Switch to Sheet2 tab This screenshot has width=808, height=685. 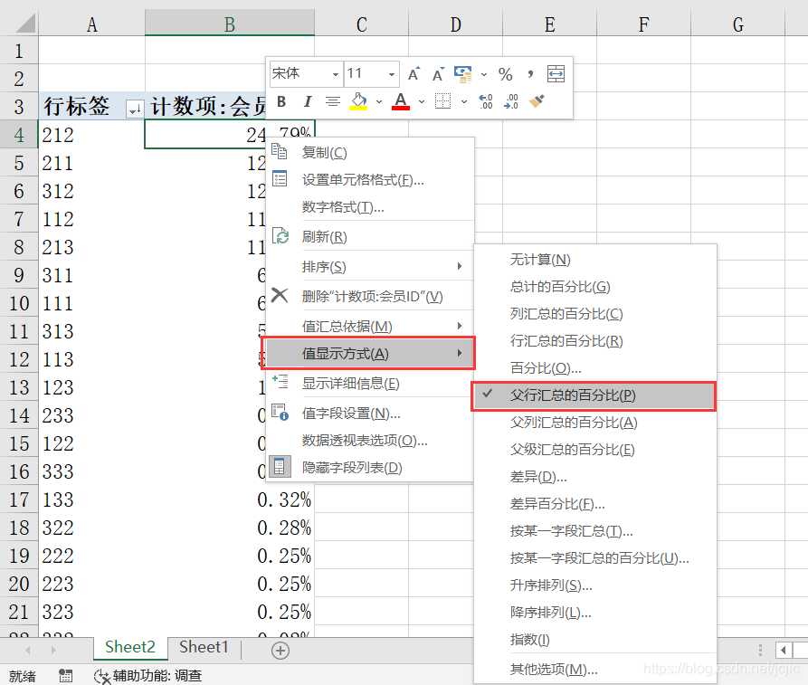pos(130,647)
